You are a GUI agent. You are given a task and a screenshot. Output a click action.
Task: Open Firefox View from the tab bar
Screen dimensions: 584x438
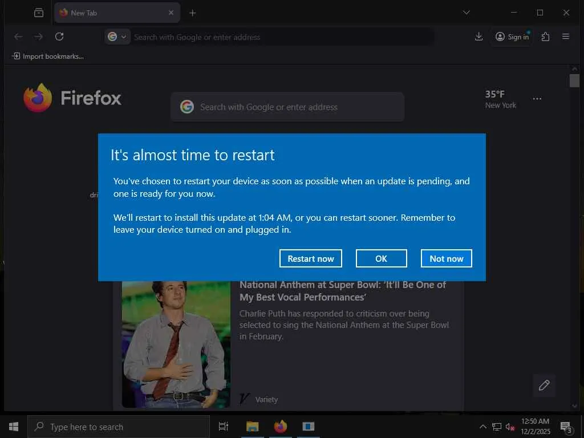[x=39, y=13]
